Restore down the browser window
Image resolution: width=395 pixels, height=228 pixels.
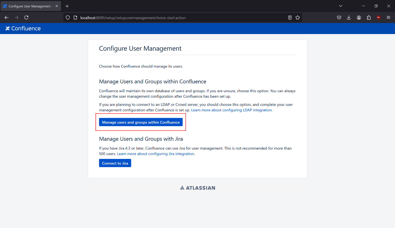[x=376, y=6]
